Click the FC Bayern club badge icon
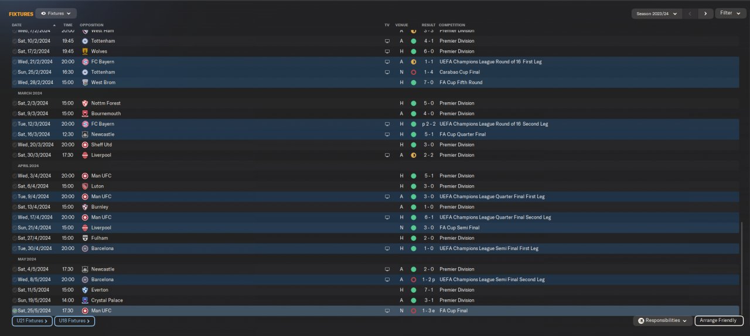 [85, 62]
